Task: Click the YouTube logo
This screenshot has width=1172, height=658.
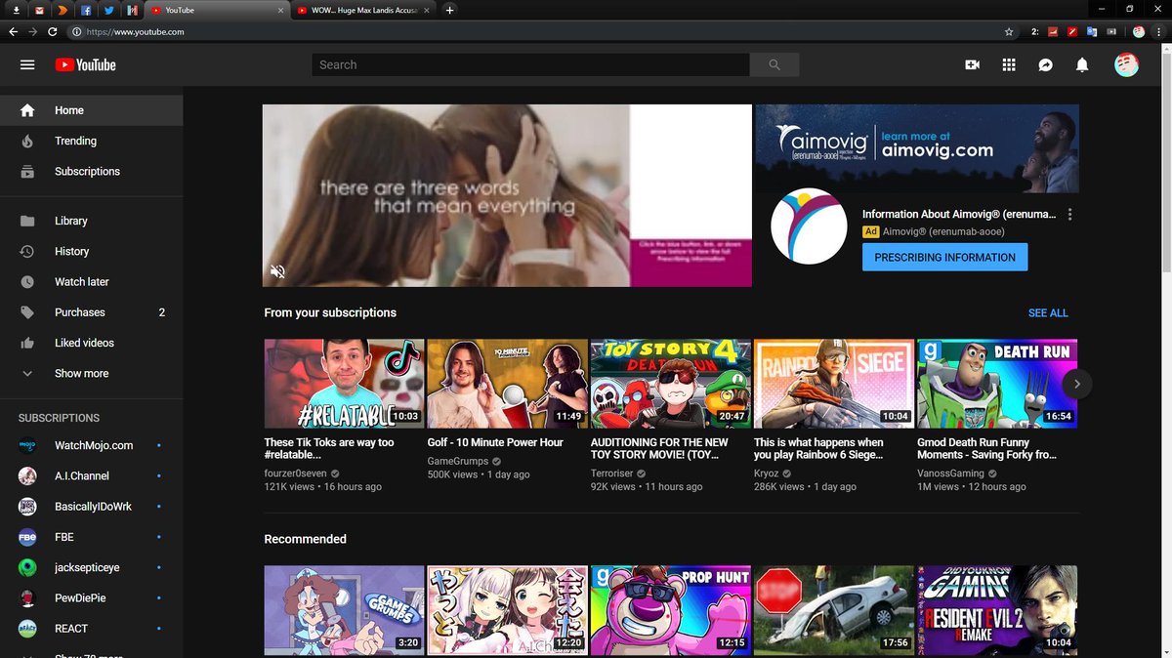Action: pyautogui.click(x=85, y=64)
